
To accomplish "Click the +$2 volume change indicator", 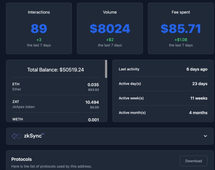I will coord(110,40).
